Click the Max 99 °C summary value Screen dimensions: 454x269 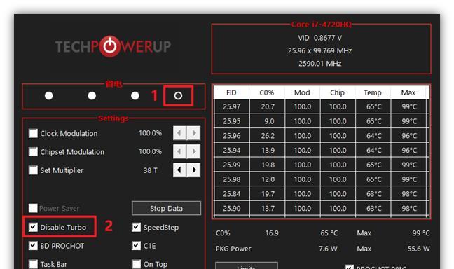pos(421,233)
